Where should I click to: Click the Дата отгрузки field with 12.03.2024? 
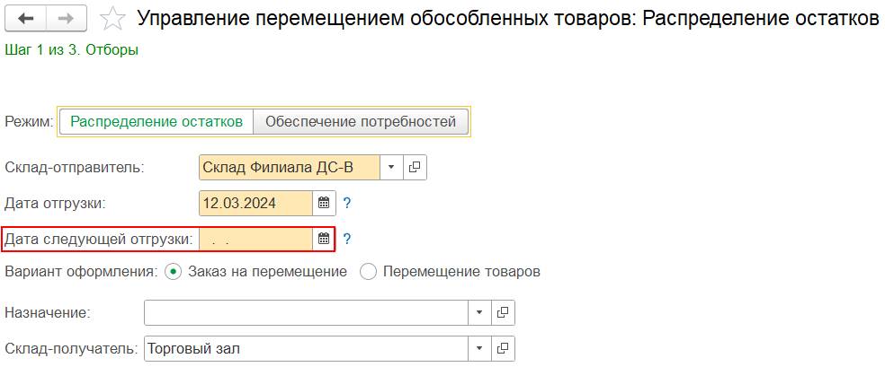click(256, 203)
